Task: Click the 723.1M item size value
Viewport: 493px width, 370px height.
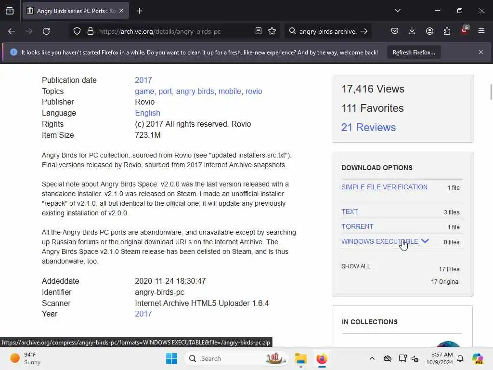Action: [x=148, y=135]
